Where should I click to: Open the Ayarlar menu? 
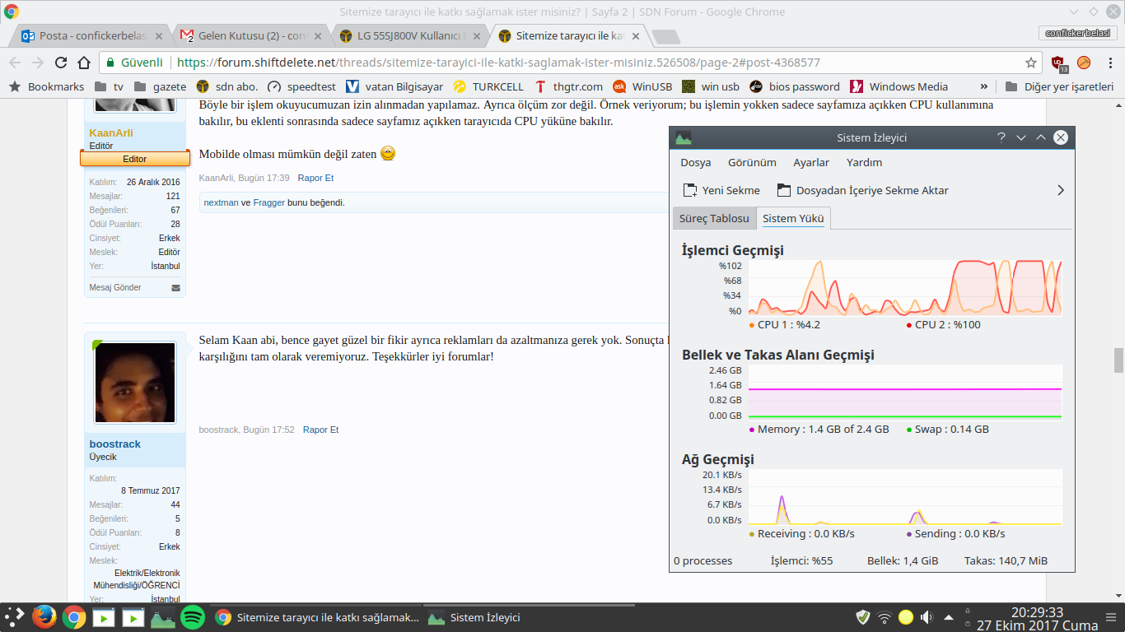coord(811,162)
